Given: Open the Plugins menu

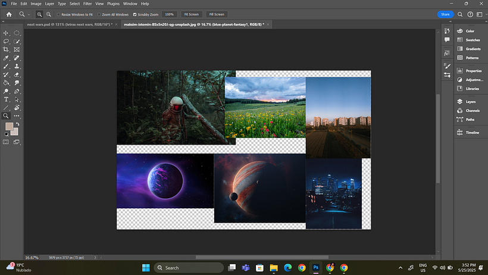Looking at the screenshot, I should point(113,4).
